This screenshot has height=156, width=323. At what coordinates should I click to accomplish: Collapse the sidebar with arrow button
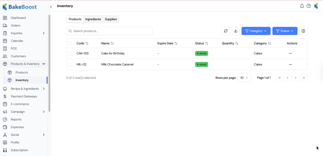tap(51, 7)
